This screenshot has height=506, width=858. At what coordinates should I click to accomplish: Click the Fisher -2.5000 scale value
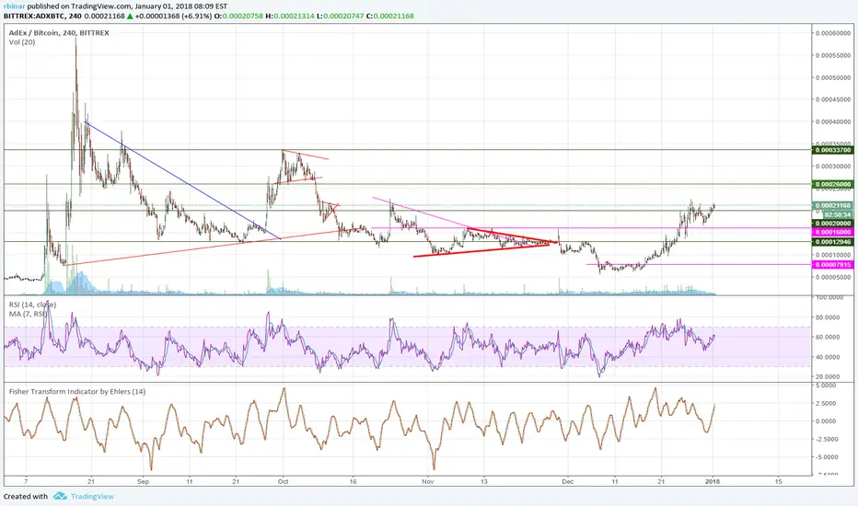(x=827, y=439)
